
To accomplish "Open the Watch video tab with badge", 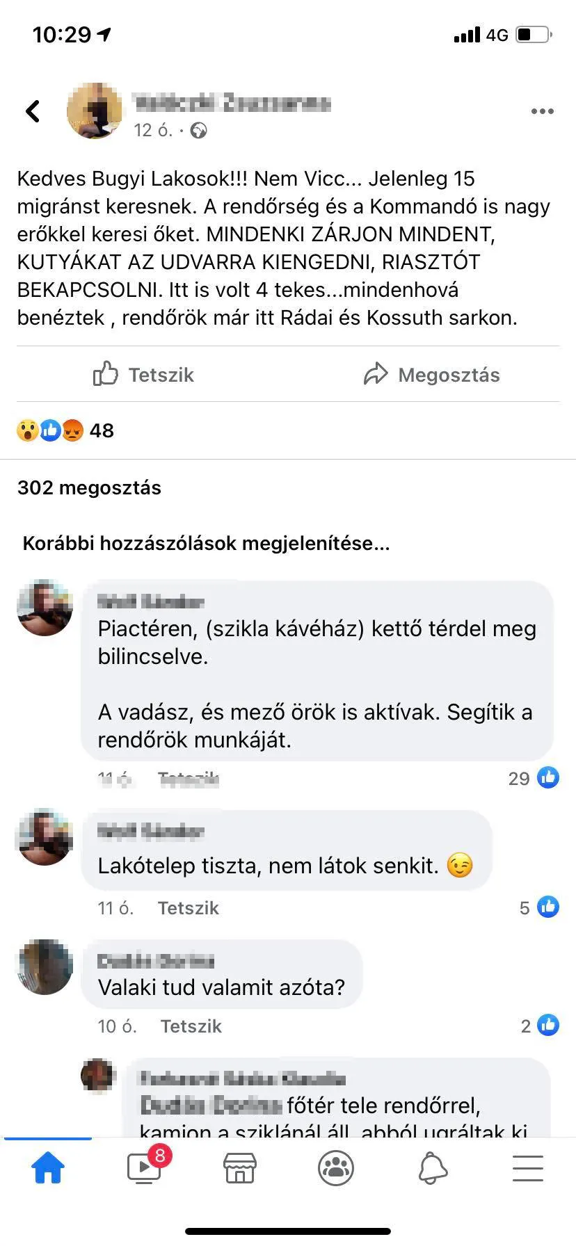I will coord(145,1168).
